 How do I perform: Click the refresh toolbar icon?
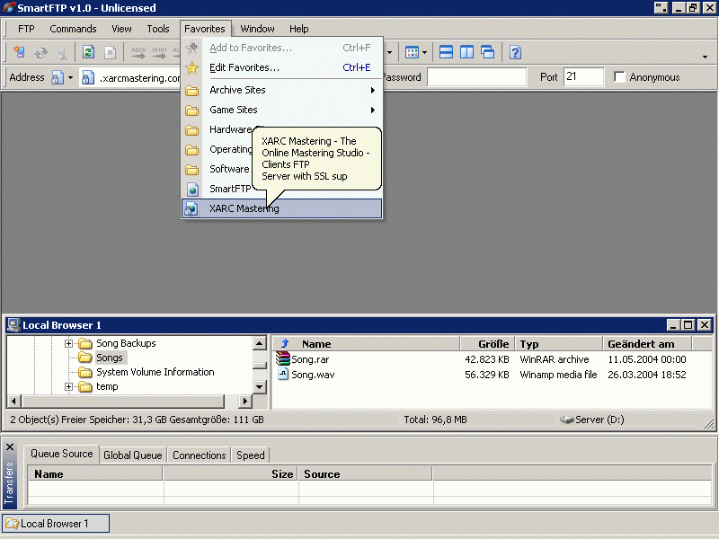(x=89, y=52)
